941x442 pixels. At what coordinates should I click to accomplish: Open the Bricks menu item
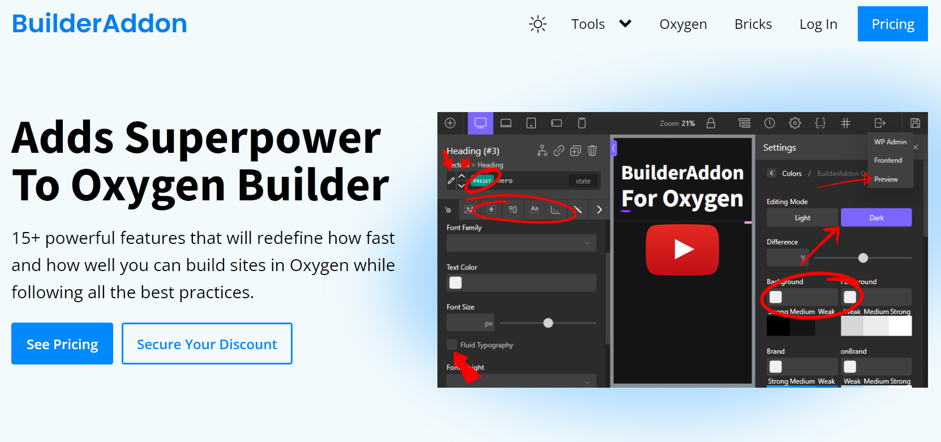[753, 24]
